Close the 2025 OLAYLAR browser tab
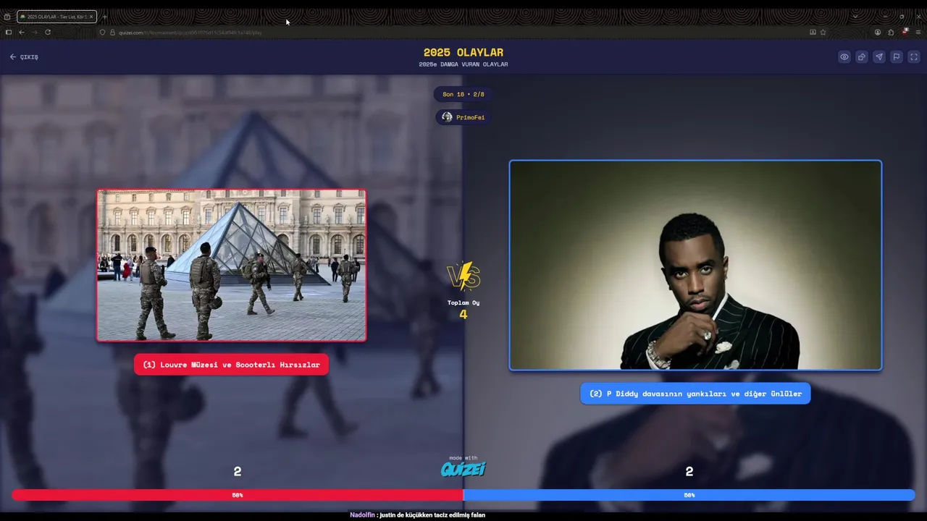The image size is (927, 521). pyautogui.click(x=91, y=17)
